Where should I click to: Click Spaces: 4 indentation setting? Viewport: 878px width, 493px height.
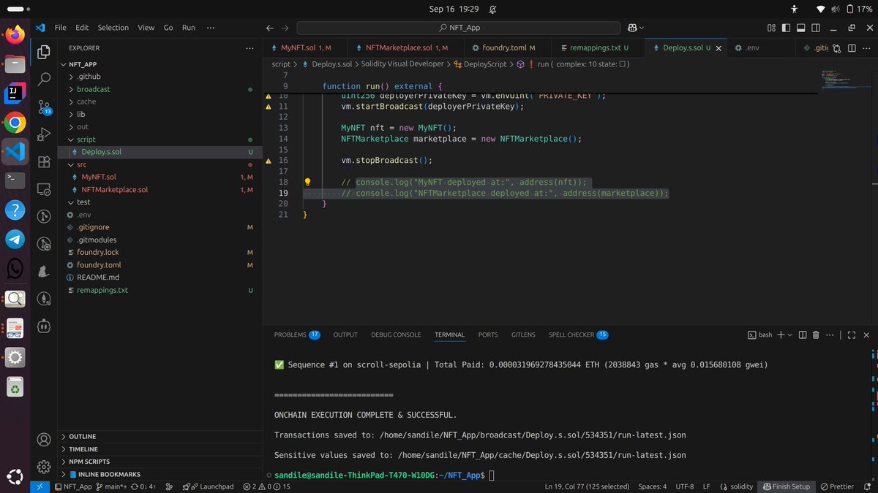pos(652,486)
